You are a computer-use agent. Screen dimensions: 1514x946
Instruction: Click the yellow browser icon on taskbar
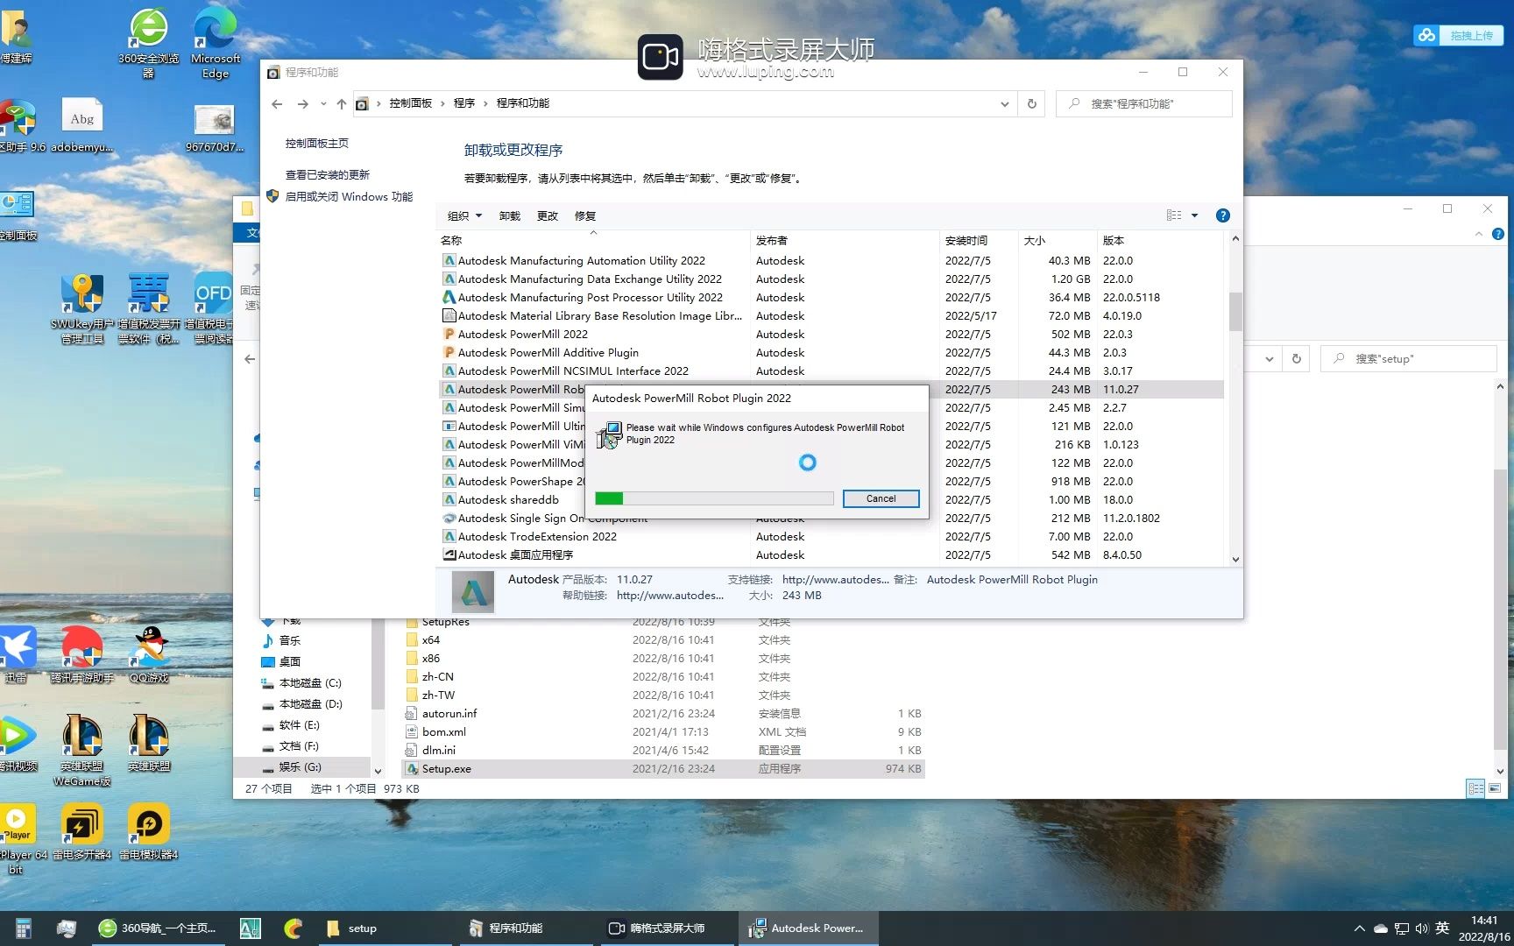[x=294, y=928]
